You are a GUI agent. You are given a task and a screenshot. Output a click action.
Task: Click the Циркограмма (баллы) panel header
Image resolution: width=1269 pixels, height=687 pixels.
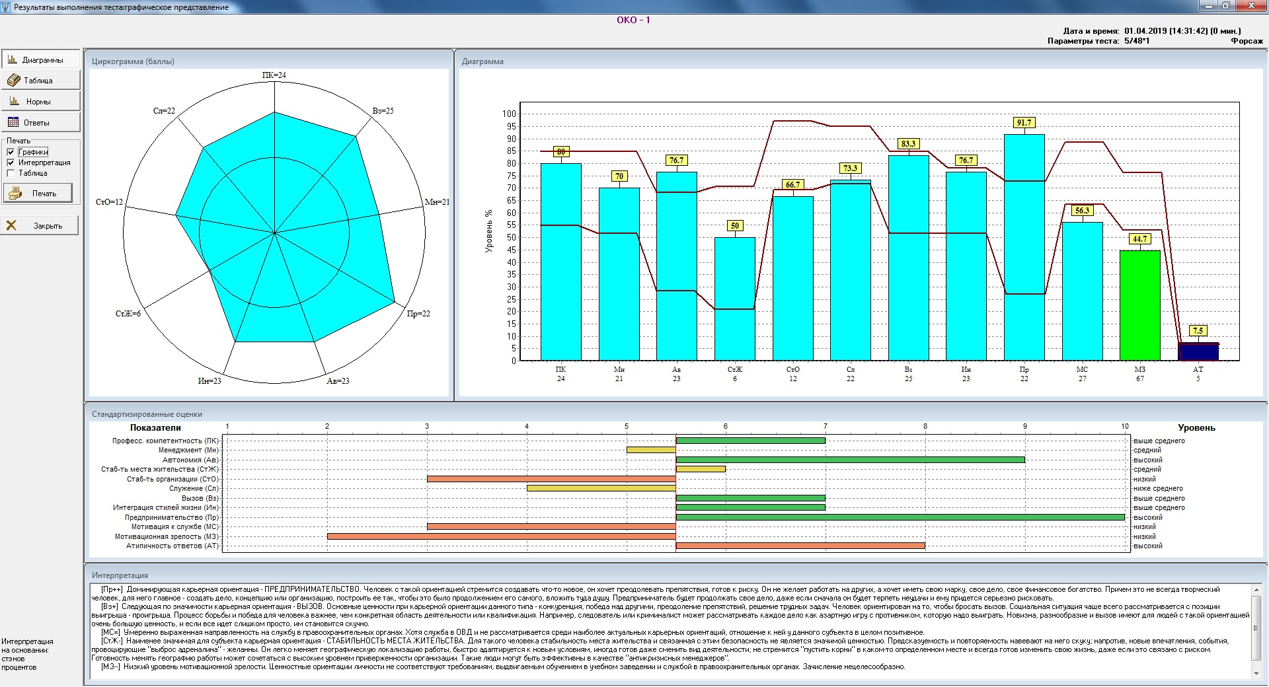pyautogui.click(x=134, y=61)
